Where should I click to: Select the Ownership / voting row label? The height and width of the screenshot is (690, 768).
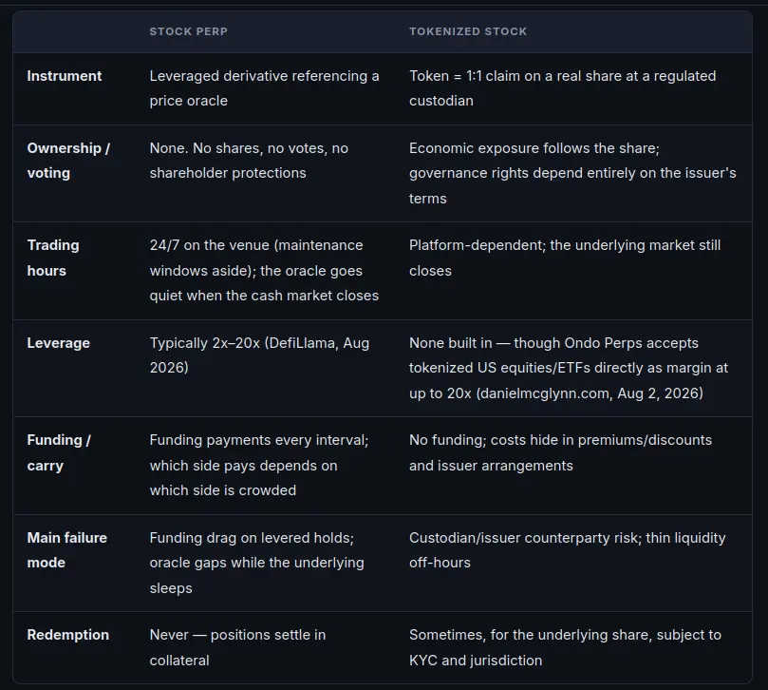[68, 161]
